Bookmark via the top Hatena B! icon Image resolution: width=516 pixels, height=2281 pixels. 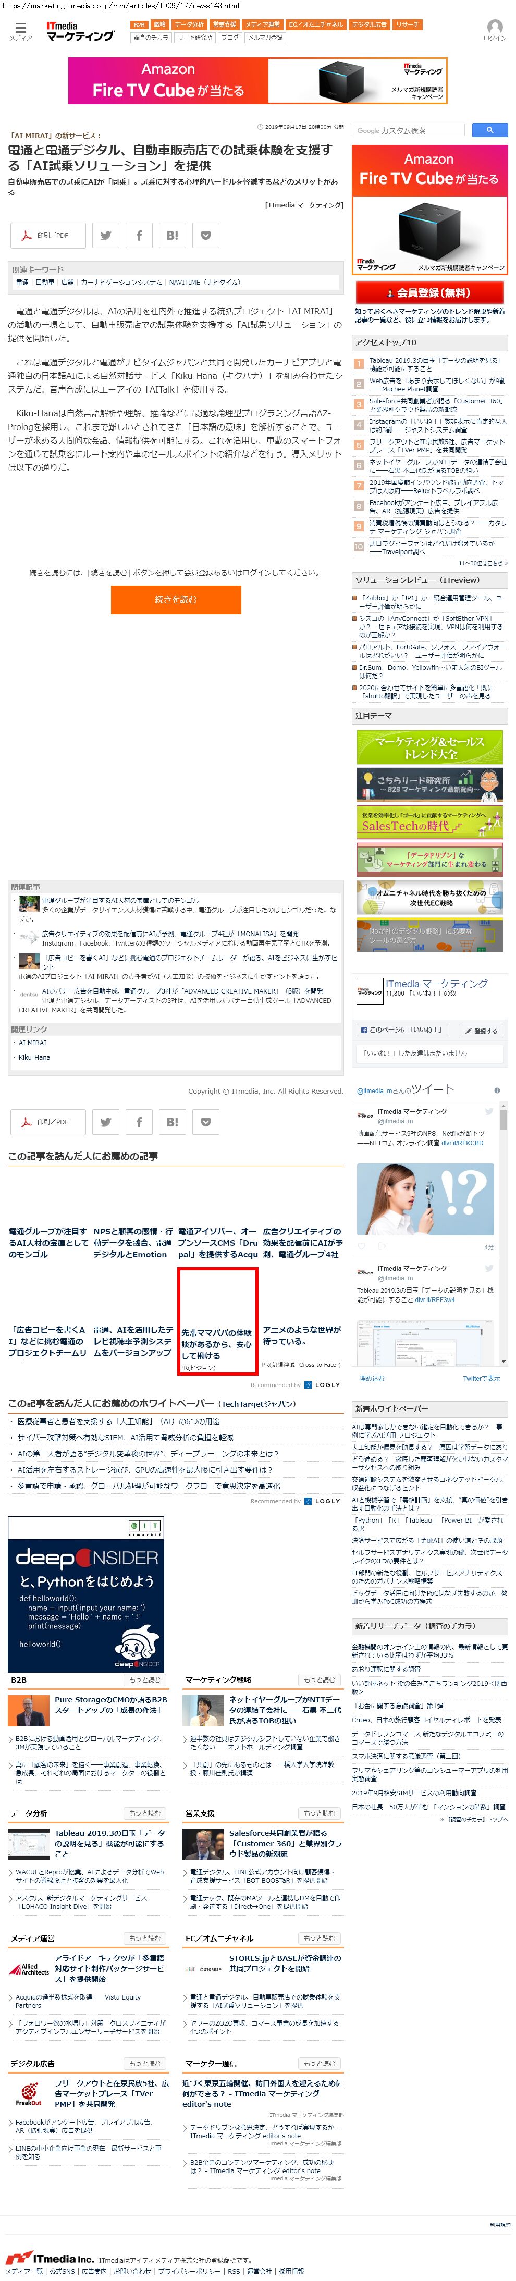[173, 236]
